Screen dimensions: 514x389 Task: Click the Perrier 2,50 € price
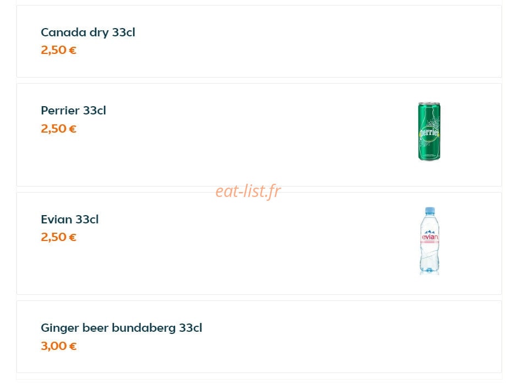[59, 129]
